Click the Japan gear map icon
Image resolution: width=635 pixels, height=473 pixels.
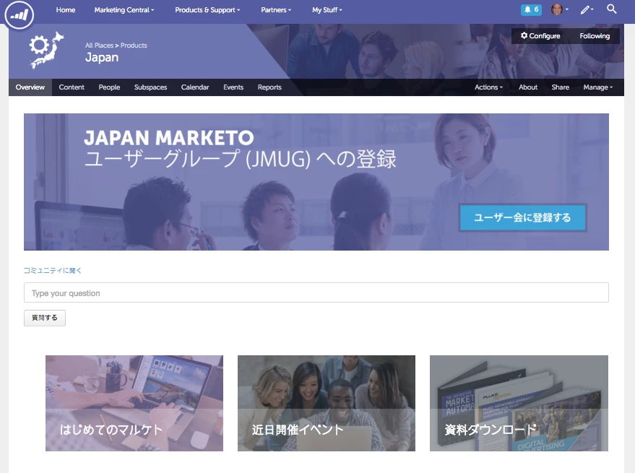point(46,50)
